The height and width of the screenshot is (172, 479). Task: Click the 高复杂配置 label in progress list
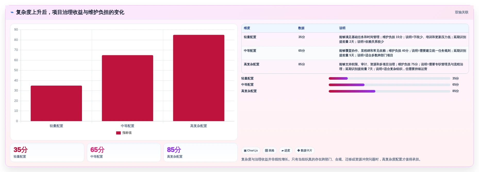pos(249,91)
